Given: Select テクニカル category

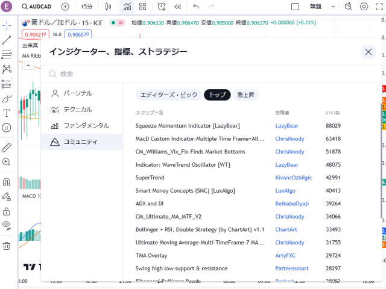Looking at the screenshot, I should (82, 110).
